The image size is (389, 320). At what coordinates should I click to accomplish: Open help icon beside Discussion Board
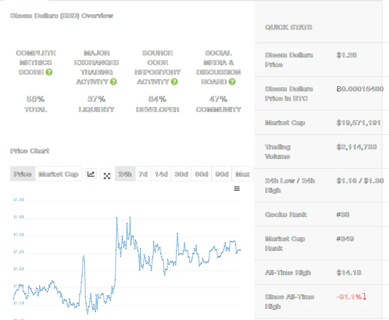(232, 81)
